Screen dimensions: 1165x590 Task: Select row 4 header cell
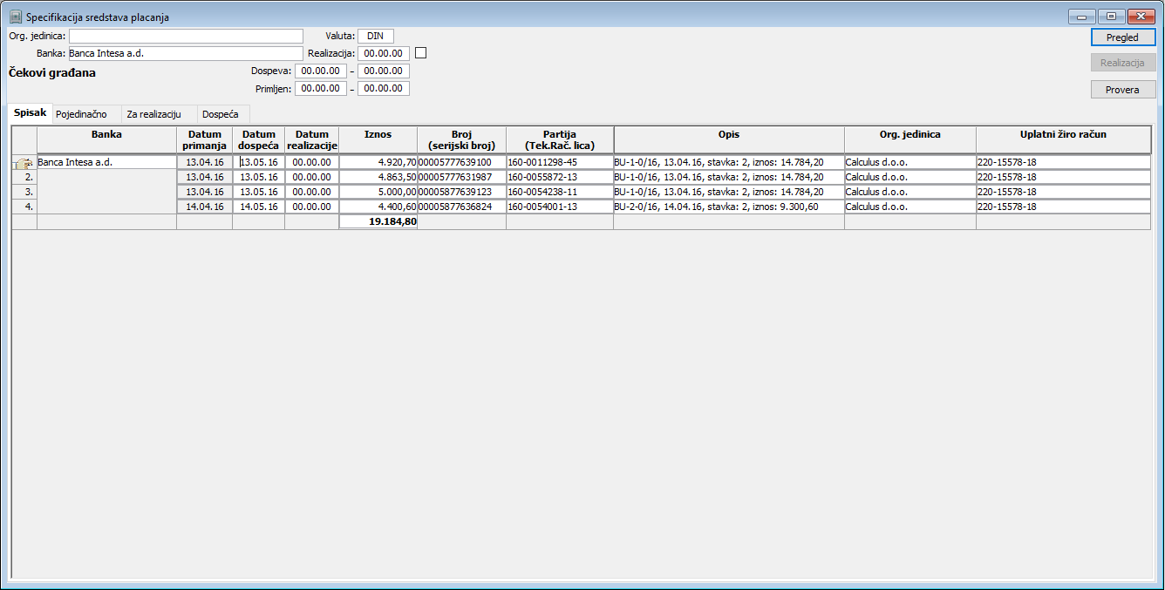tap(24, 207)
